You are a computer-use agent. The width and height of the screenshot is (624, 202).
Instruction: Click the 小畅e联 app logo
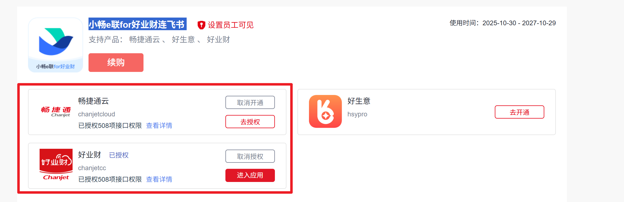(x=56, y=45)
